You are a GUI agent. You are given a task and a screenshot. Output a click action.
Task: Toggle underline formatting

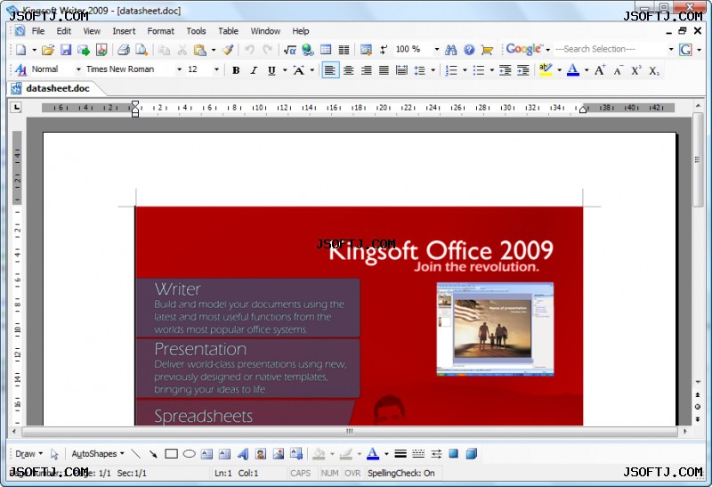271,70
